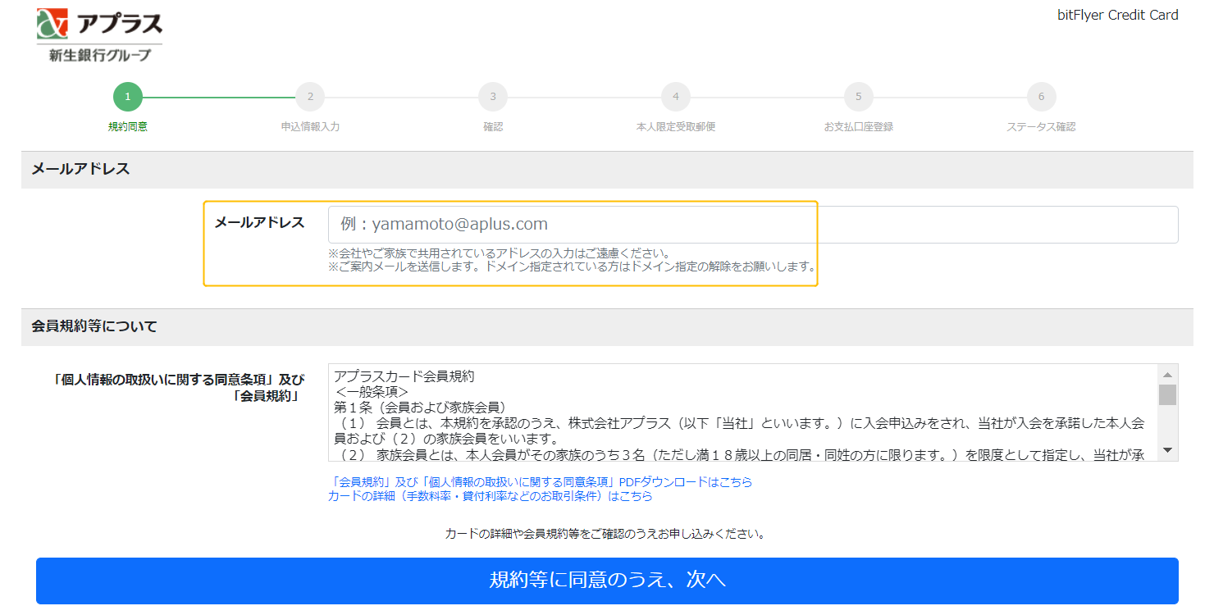This screenshot has height=615, width=1214.
Task: Open カードの詳細 transaction conditions link
Action: (490, 496)
